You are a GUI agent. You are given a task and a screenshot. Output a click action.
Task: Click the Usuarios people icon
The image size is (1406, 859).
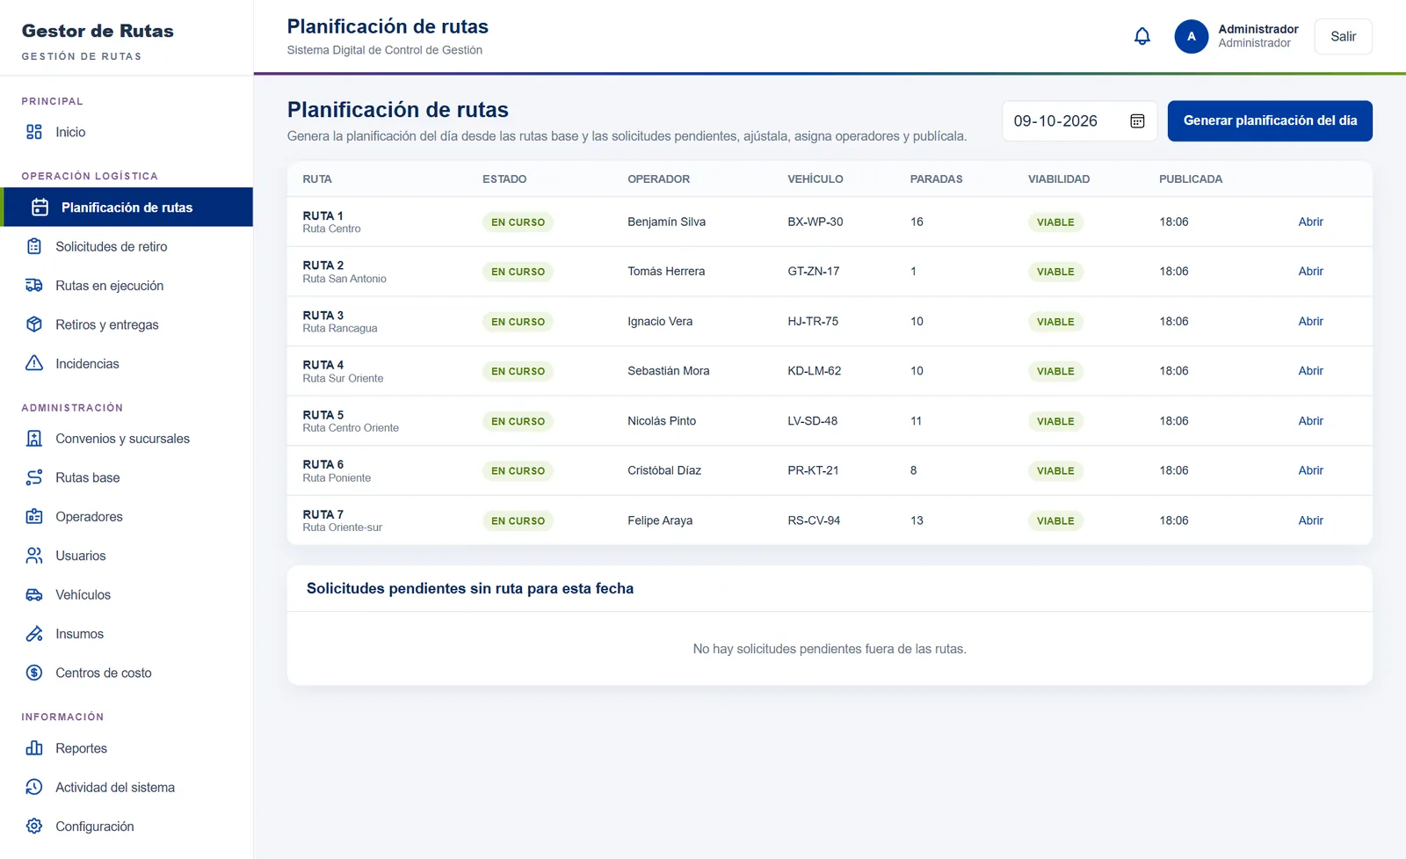pyautogui.click(x=34, y=556)
